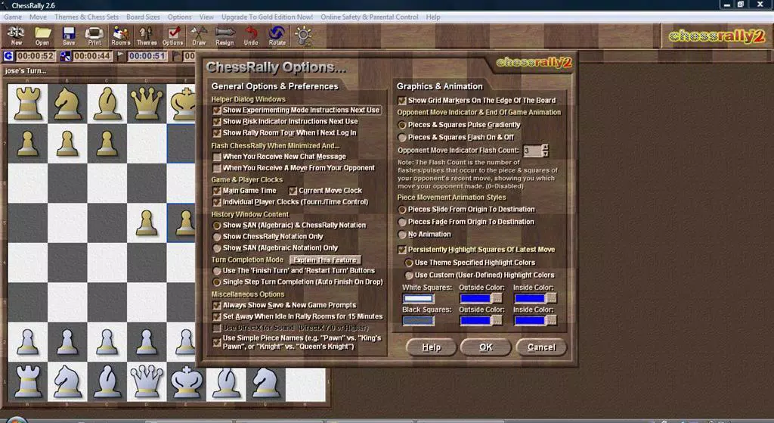Click the Print toolbar icon

[x=94, y=36]
